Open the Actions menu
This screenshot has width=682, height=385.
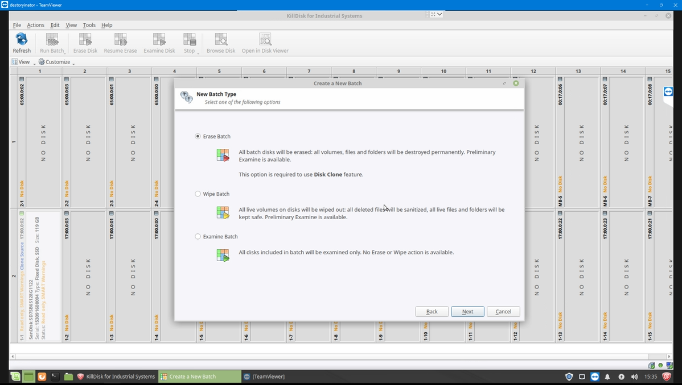(x=35, y=25)
